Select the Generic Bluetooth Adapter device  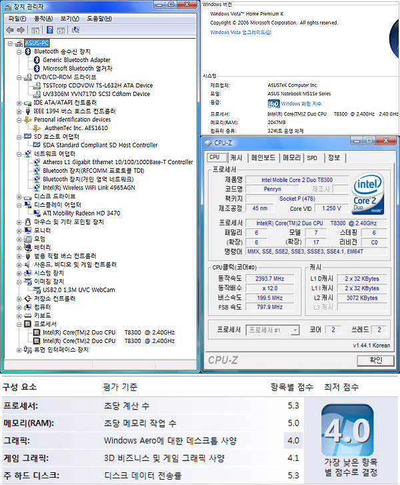77,60
